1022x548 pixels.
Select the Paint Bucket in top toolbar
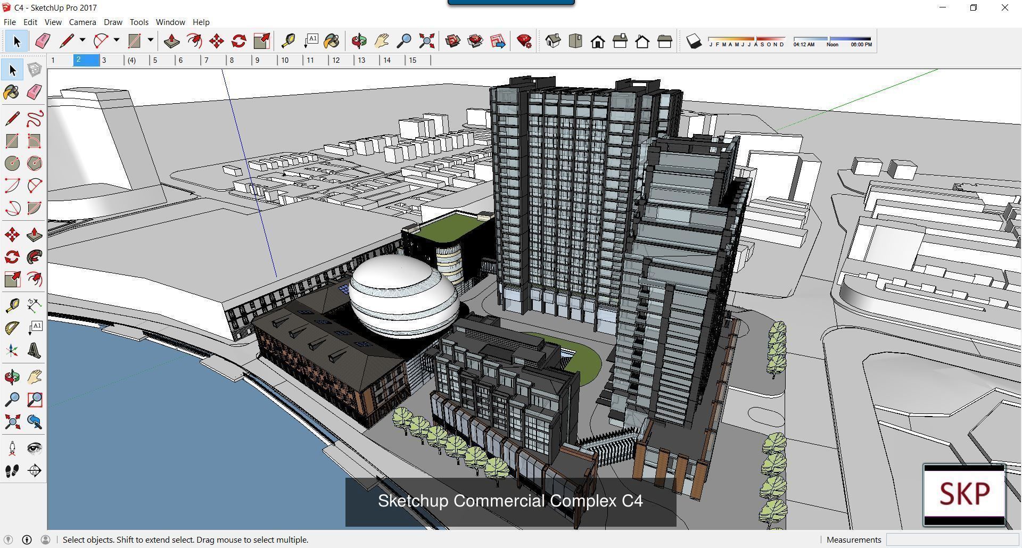pyautogui.click(x=331, y=41)
